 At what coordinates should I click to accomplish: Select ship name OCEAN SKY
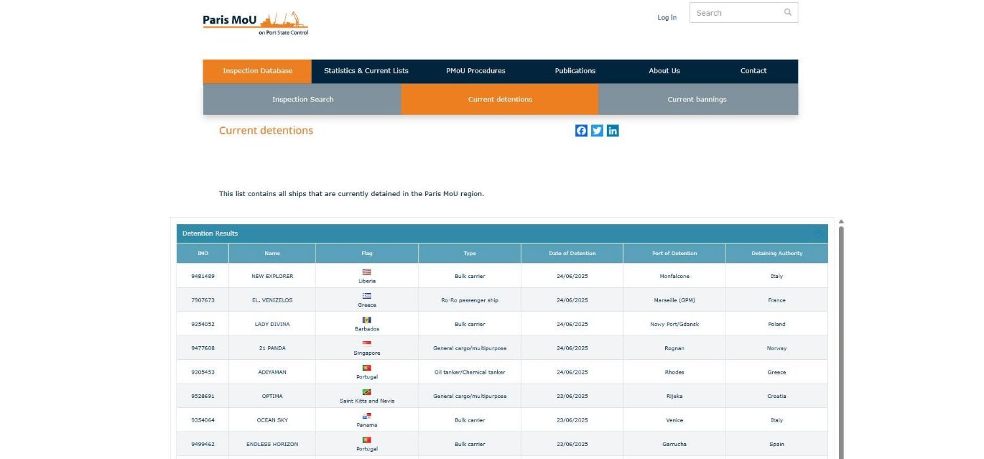coord(272,420)
